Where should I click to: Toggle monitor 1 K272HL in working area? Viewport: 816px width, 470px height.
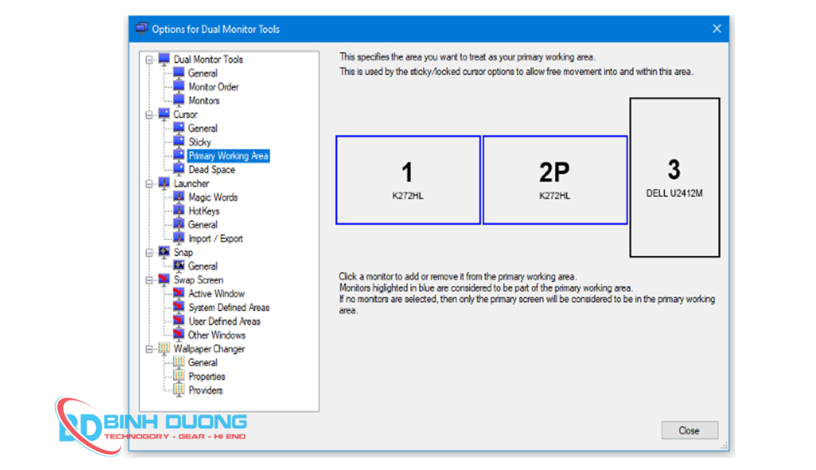pos(408,180)
